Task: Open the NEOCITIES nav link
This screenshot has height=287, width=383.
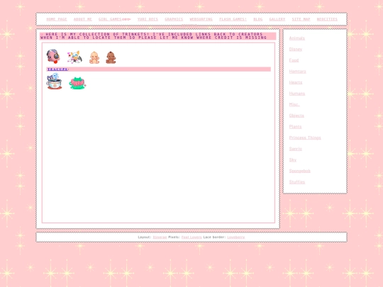Action: pyautogui.click(x=327, y=19)
